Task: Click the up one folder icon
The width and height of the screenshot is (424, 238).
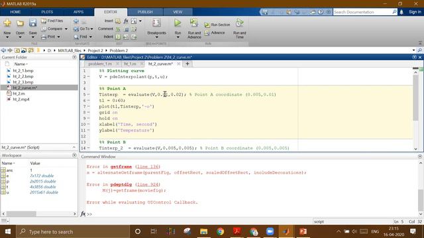Action: 17,50
